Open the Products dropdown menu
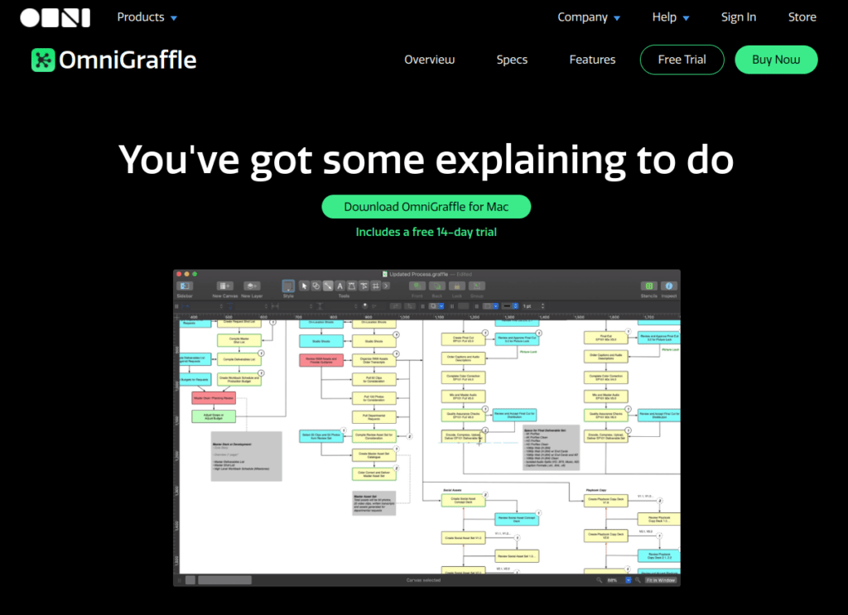The height and width of the screenshot is (615, 848). click(x=147, y=17)
